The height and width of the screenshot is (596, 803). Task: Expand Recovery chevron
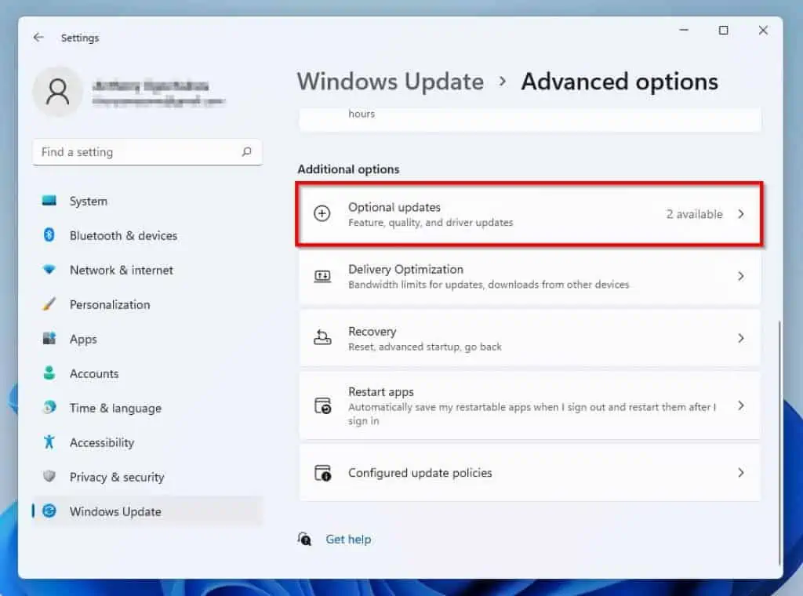tap(741, 338)
